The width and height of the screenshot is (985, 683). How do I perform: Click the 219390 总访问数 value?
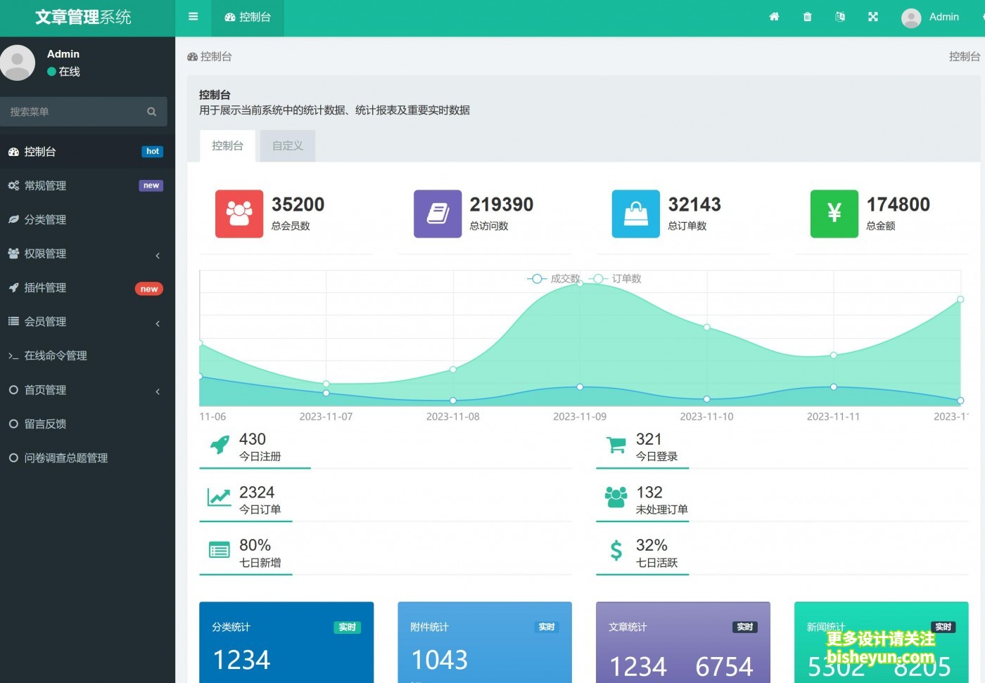(x=502, y=204)
